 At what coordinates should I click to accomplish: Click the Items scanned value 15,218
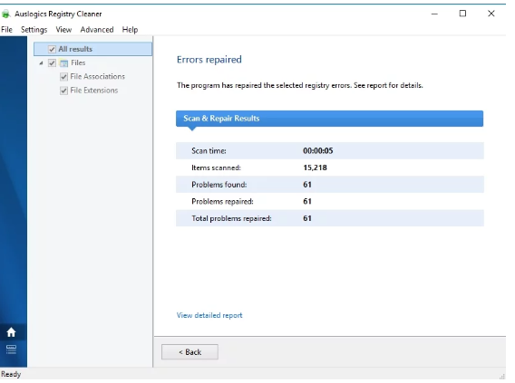tap(315, 168)
